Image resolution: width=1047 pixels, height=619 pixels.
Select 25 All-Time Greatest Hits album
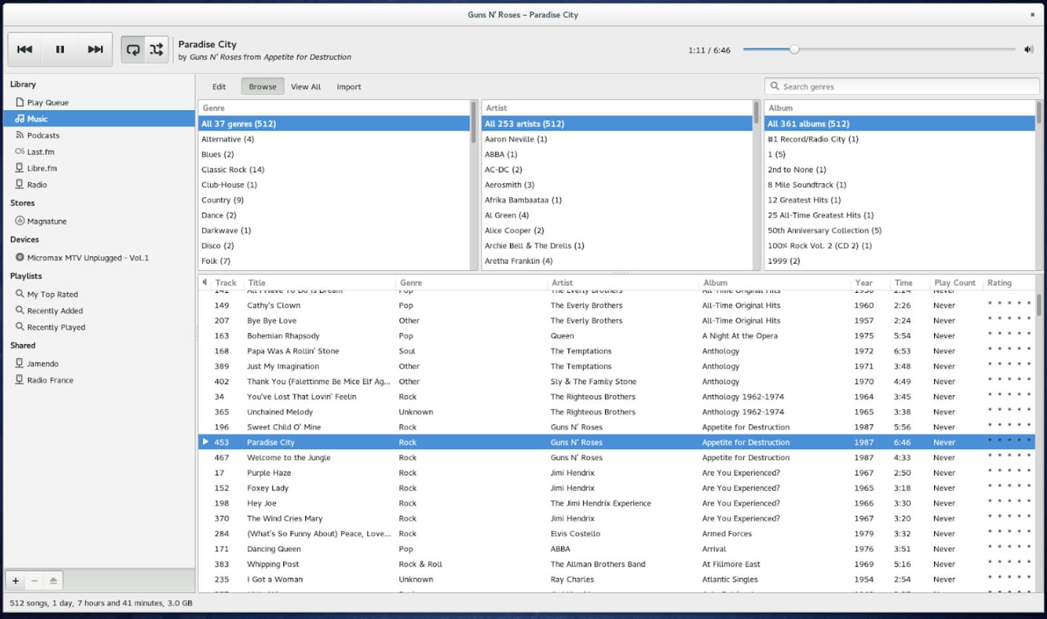point(899,215)
